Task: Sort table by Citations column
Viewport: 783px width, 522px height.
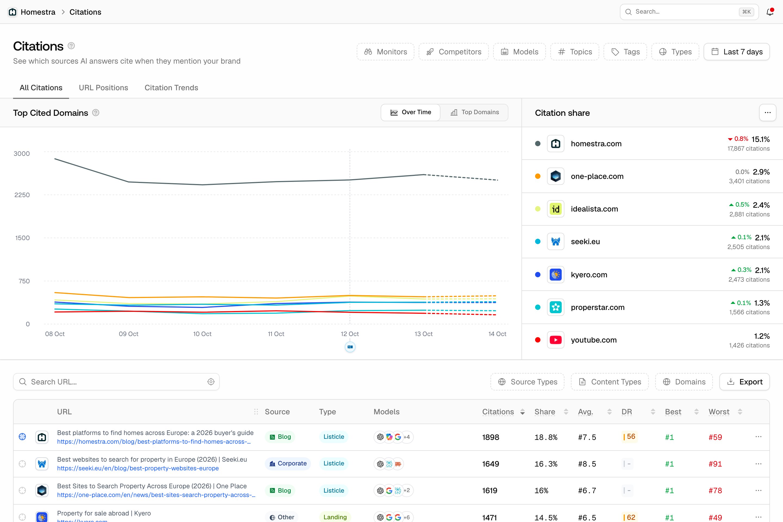Action: [503, 412]
